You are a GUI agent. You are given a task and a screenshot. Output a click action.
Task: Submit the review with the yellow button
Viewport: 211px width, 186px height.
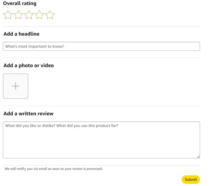[191, 179]
